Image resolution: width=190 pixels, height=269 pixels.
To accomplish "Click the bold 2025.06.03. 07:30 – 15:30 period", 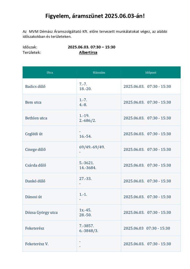I will click(x=92, y=47).
